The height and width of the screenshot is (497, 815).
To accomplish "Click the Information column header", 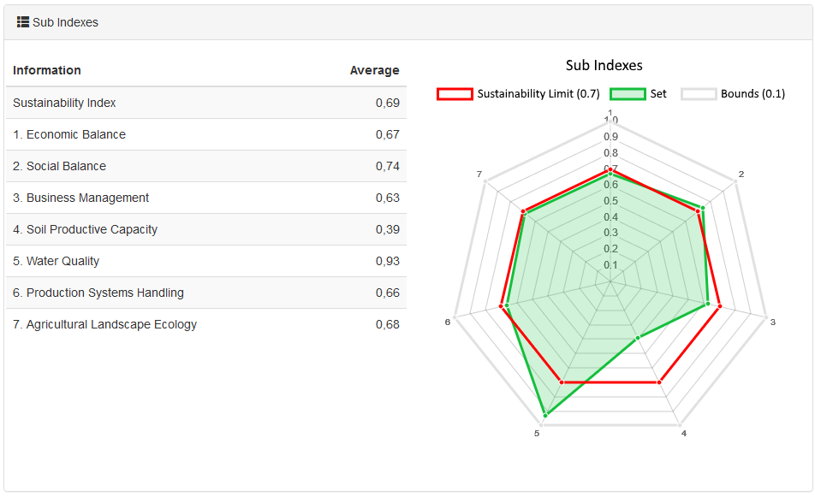I will click(47, 70).
